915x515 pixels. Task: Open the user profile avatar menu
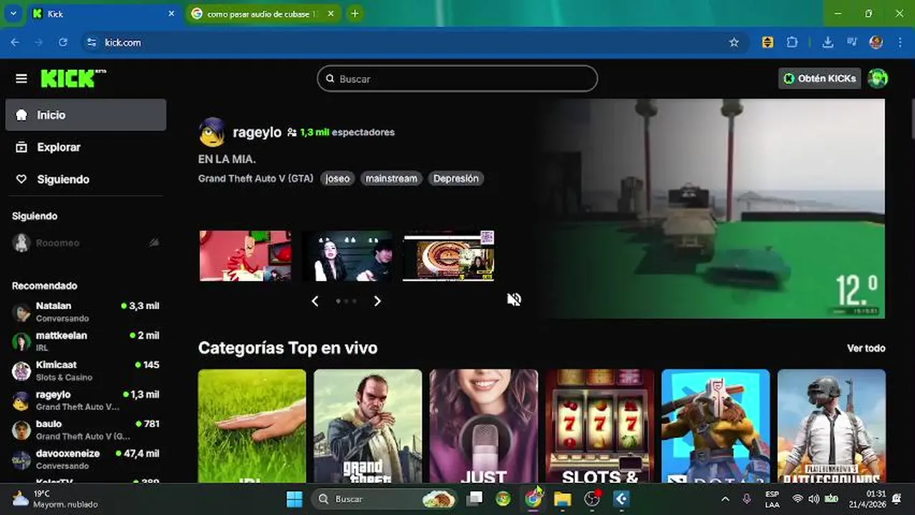[x=877, y=79]
